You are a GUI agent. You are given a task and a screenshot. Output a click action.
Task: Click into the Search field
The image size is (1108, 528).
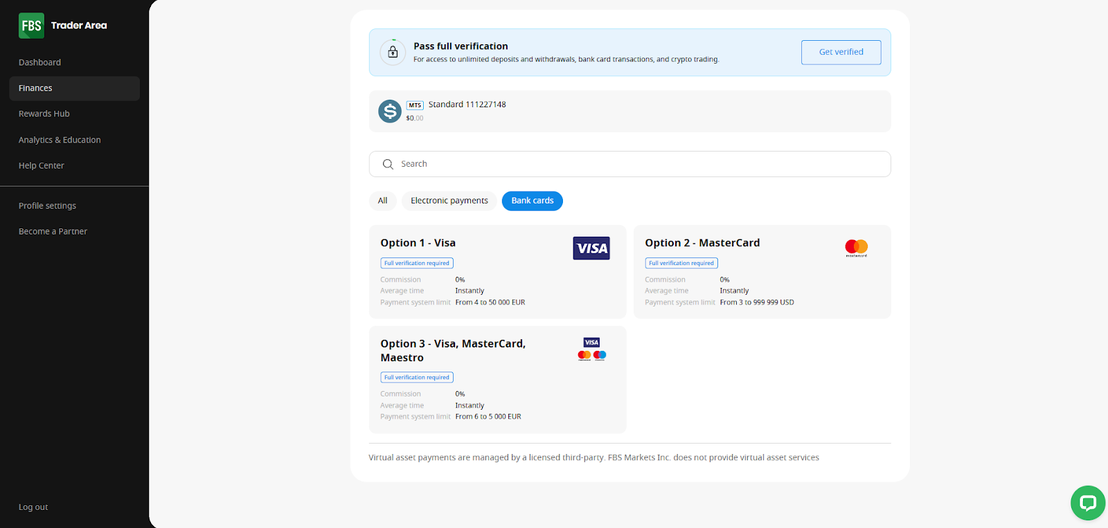629,164
